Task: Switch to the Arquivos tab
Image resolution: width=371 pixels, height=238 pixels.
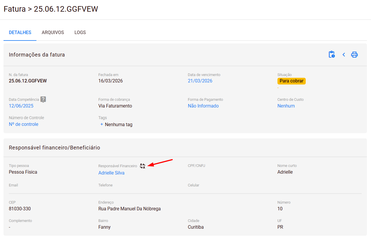Action: coord(53,33)
